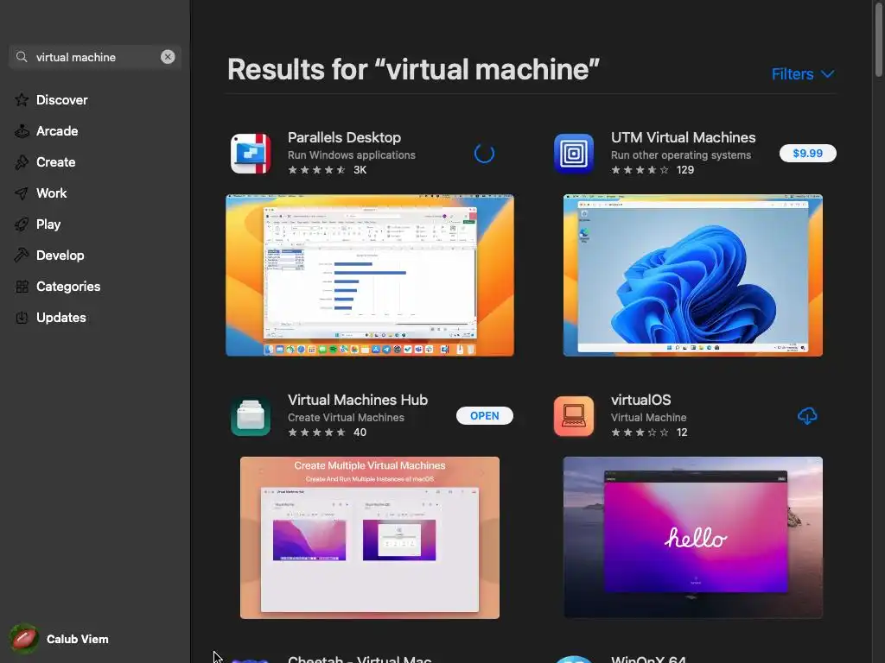
Task: Click the Updates download icon
Action: tap(22, 318)
